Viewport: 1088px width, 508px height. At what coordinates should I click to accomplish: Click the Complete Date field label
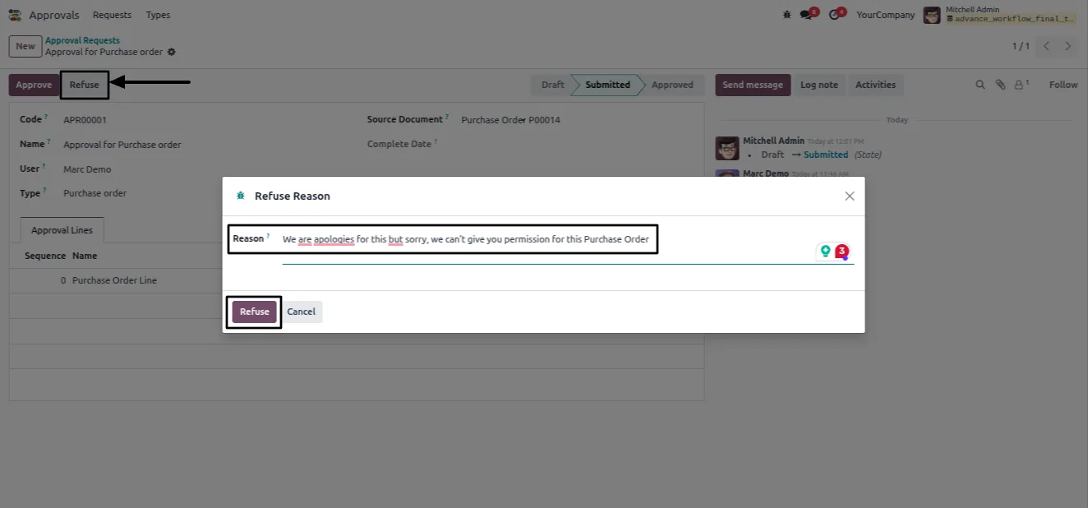[x=399, y=144]
